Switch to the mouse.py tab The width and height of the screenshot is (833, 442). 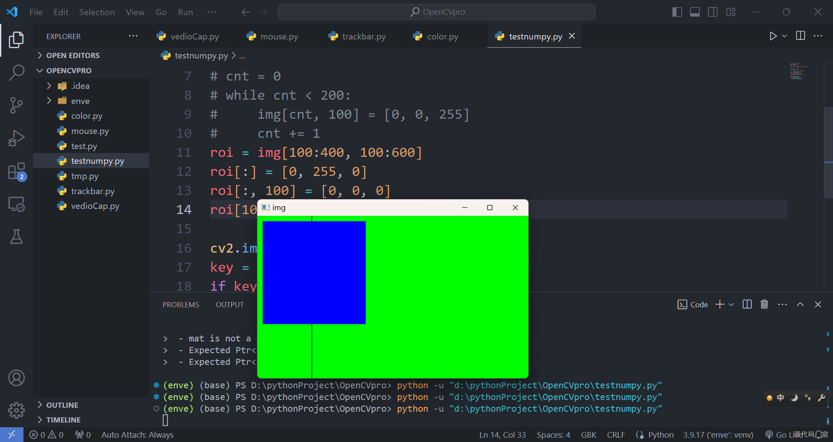[x=279, y=36]
